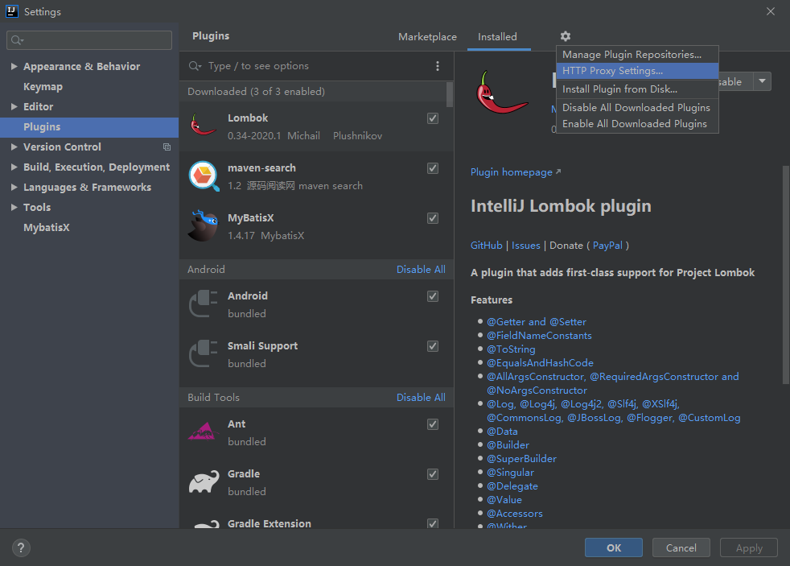
Task: Click the large Lombok logo in details pane
Action: pyautogui.click(x=501, y=93)
